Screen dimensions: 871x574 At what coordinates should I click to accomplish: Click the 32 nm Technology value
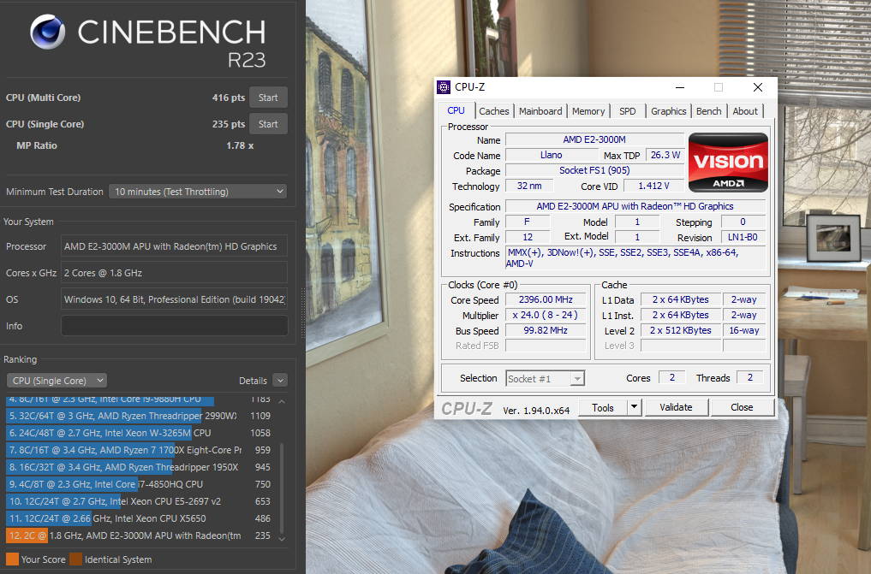click(x=529, y=186)
